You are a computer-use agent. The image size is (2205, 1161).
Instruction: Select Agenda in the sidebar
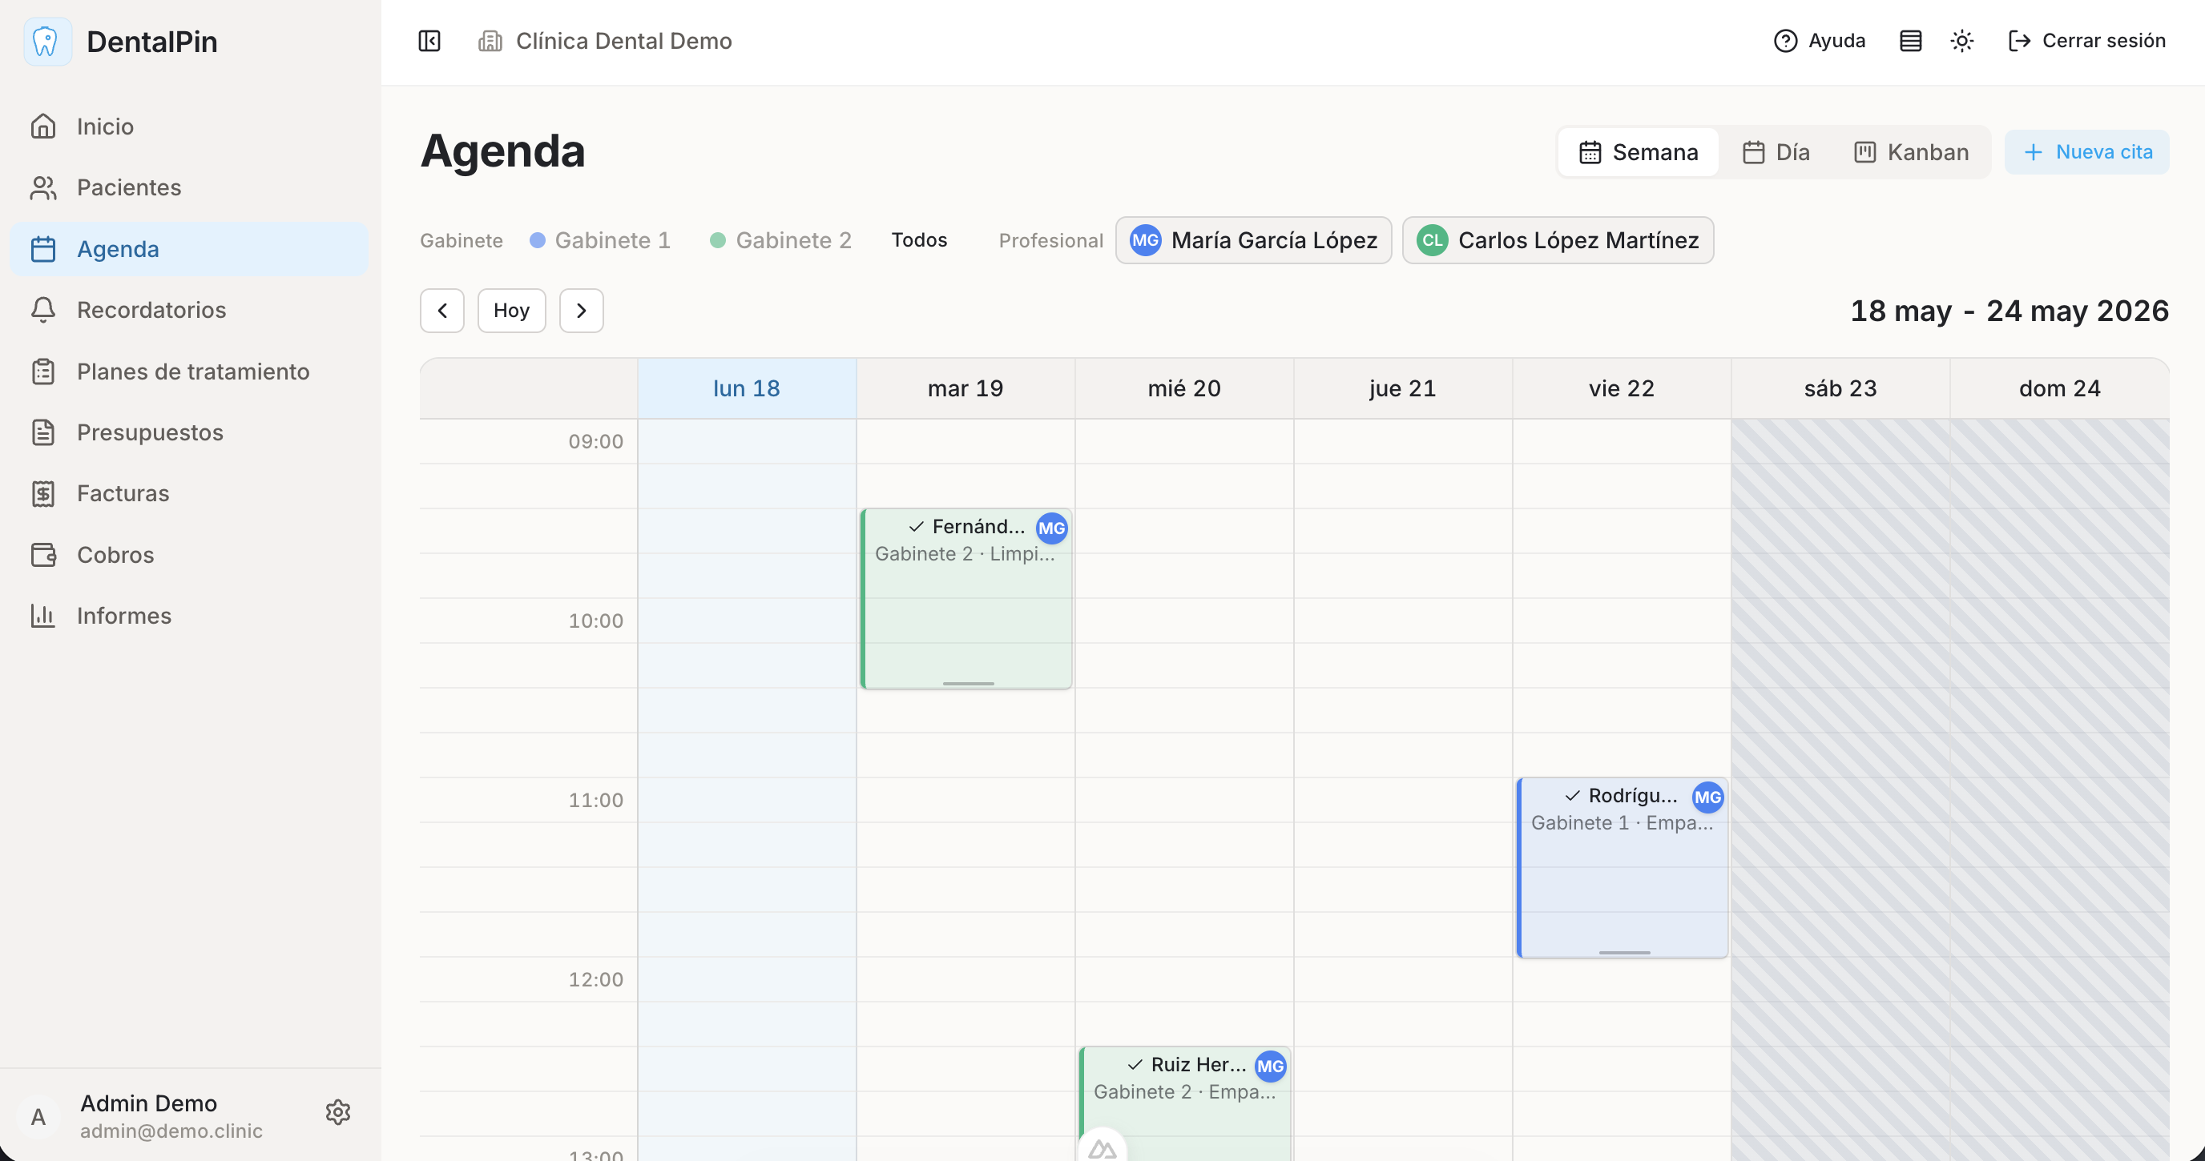pyautogui.click(x=188, y=249)
